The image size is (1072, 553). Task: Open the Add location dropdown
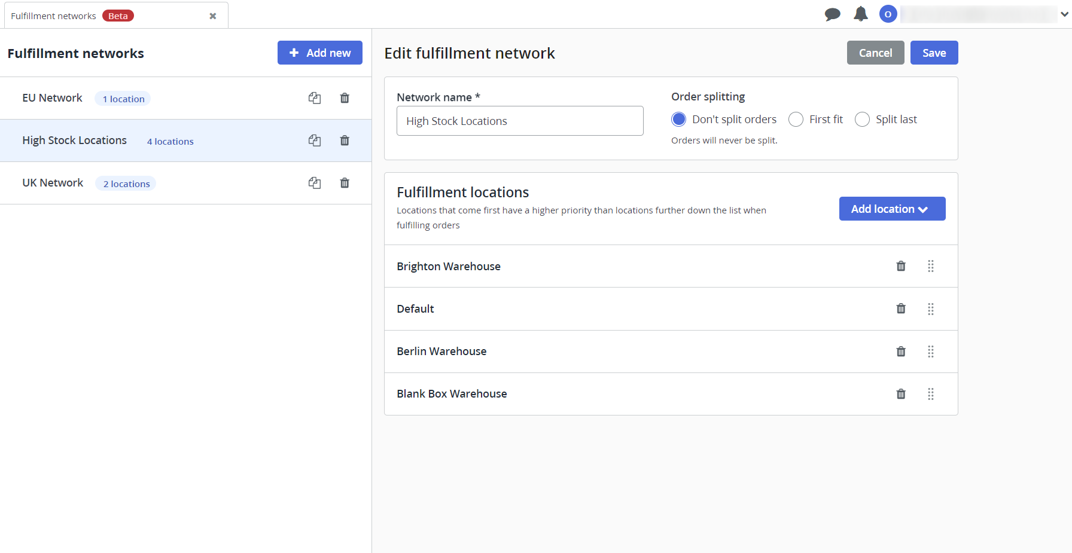pyautogui.click(x=892, y=209)
